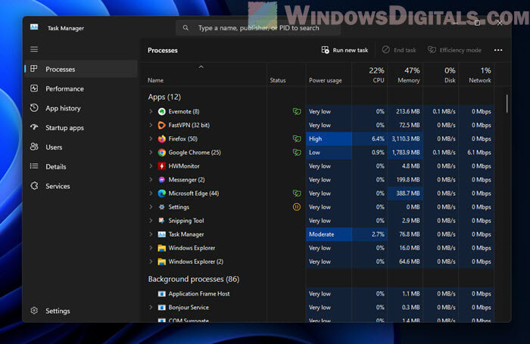Open the Services page
The image size is (530, 344).
(x=81, y=186)
